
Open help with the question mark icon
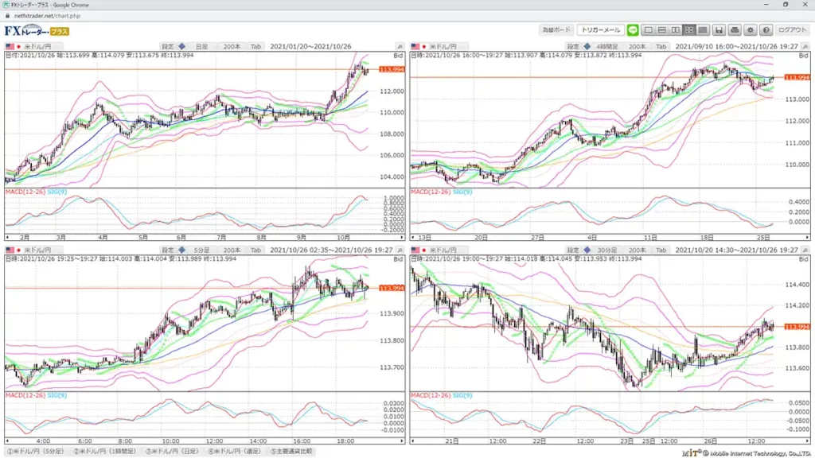765,30
